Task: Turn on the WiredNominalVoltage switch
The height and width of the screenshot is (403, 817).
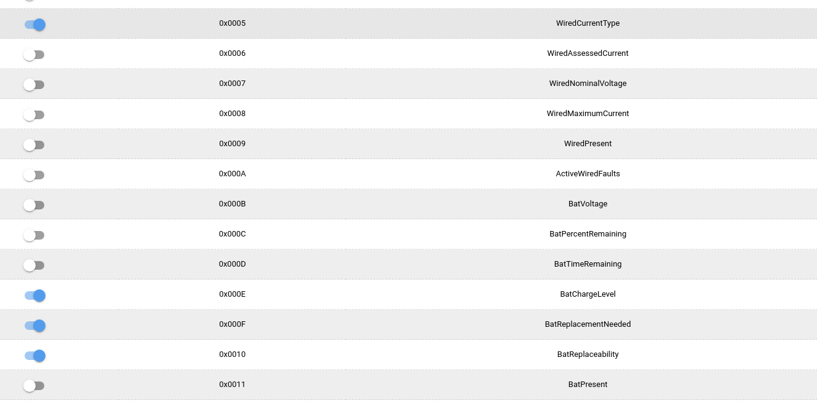Action: click(34, 85)
